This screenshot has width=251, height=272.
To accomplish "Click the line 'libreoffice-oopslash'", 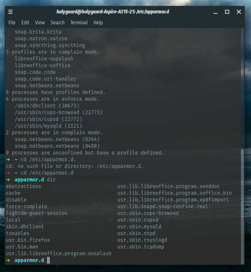I will (44, 59).
